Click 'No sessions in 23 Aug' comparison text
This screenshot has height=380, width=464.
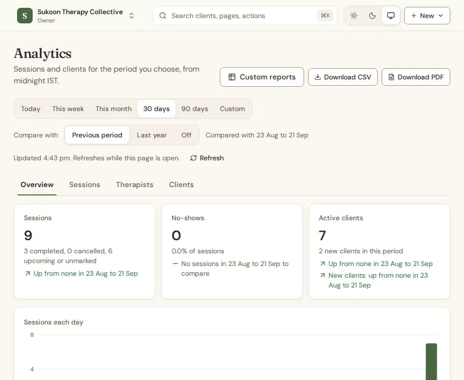(x=235, y=268)
